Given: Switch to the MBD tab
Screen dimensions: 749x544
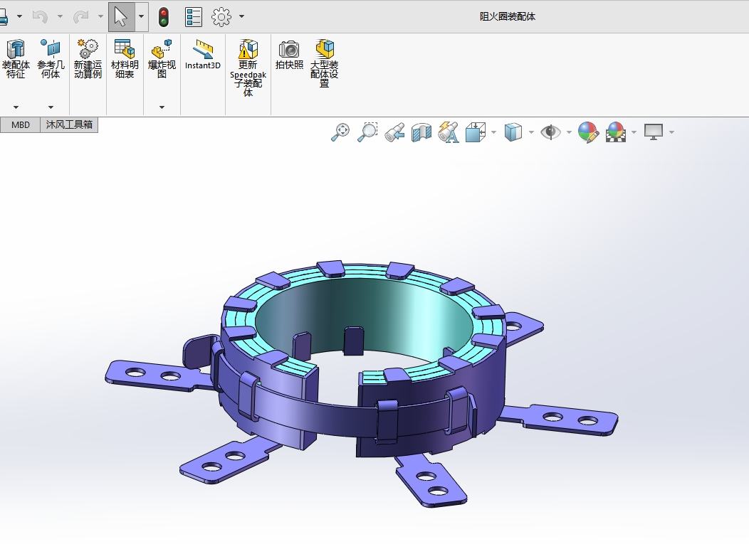Looking at the screenshot, I should click(21, 124).
